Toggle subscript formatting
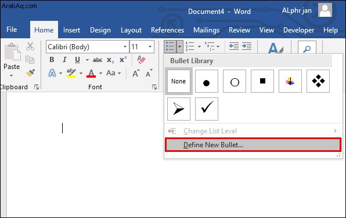Viewport: 346px width, 218px height. click(110, 60)
